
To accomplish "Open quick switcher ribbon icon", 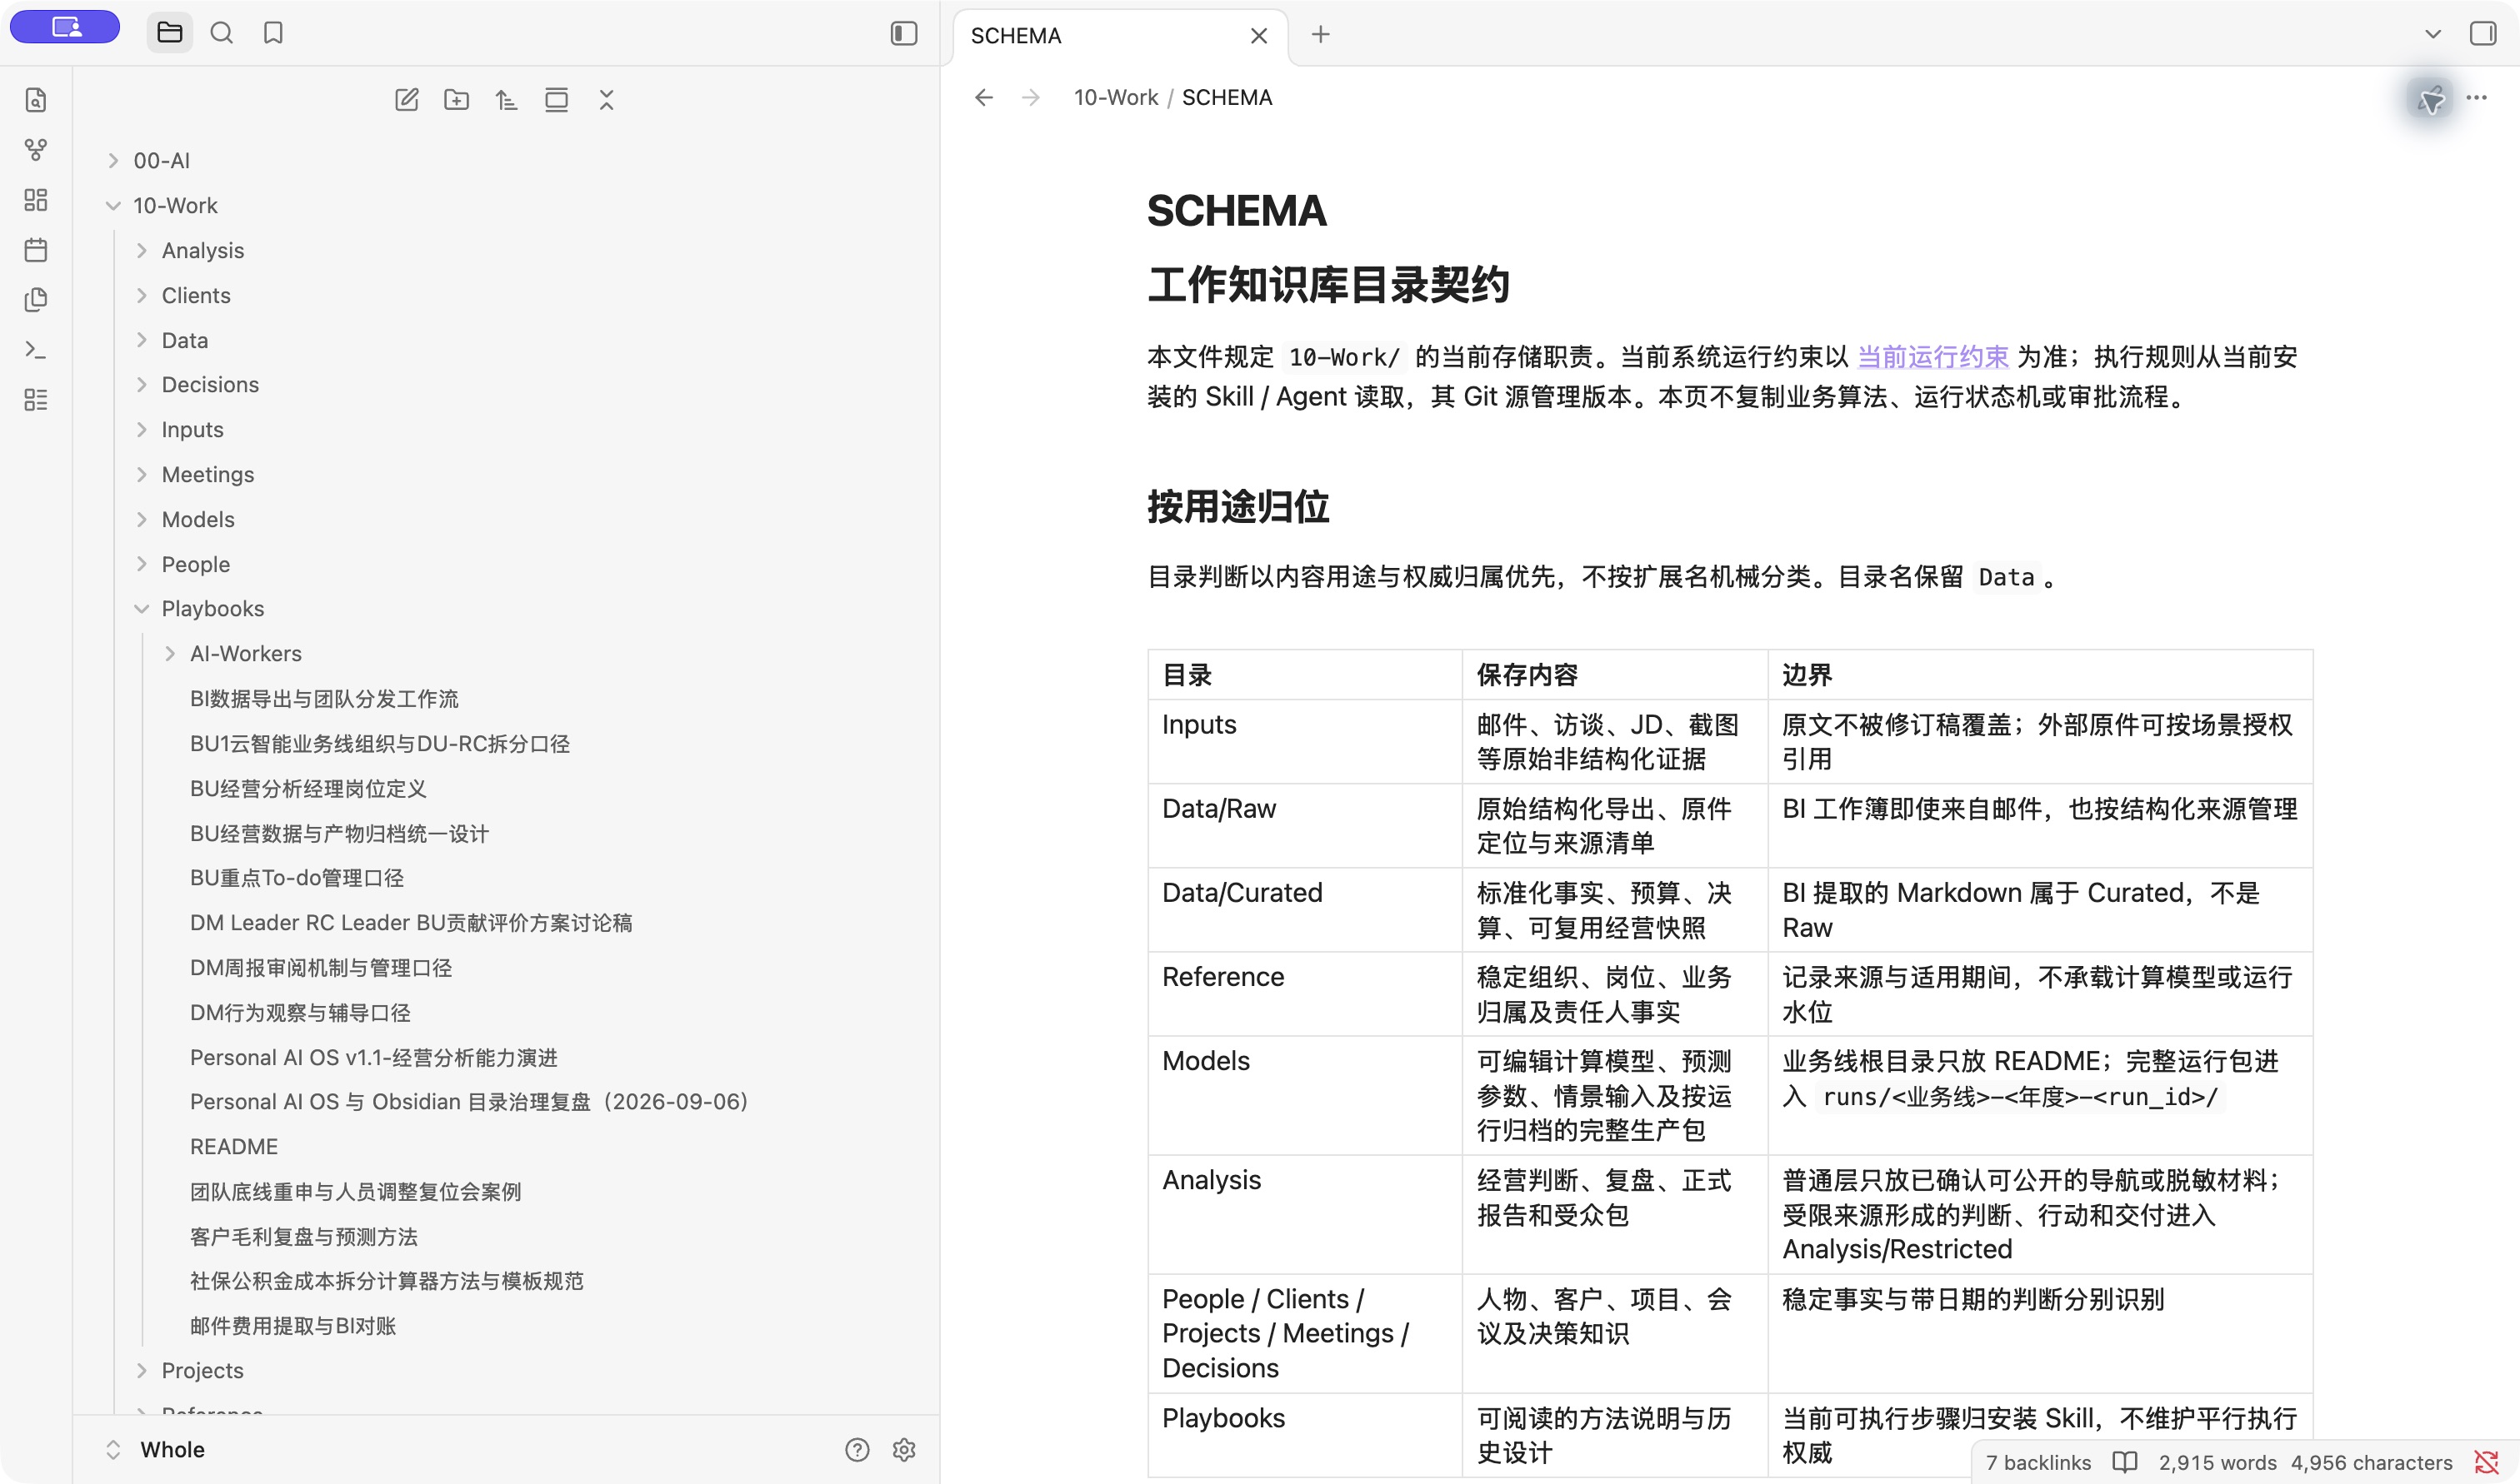I will [x=36, y=100].
